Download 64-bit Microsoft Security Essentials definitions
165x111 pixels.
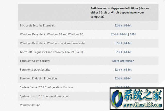click(x=128, y=25)
